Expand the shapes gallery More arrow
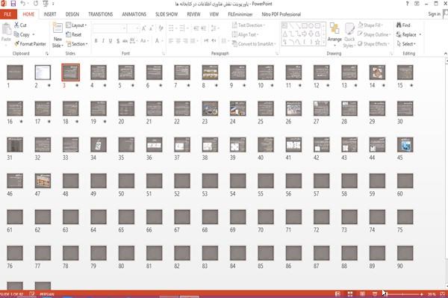This screenshot has width=448, height=298. pyautogui.click(x=323, y=43)
